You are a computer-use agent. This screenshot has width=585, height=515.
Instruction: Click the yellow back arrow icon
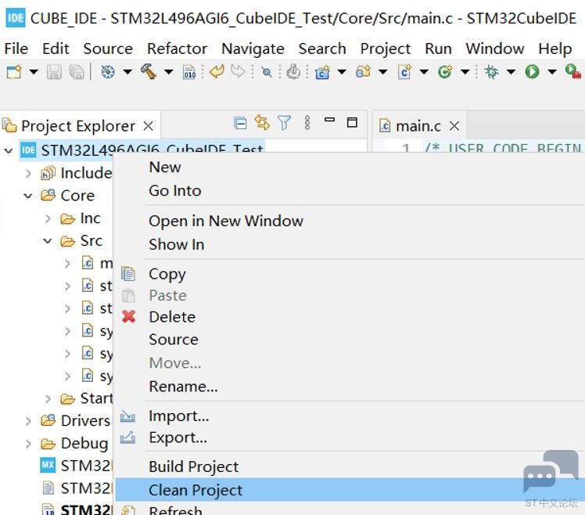(x=217, y=71)
